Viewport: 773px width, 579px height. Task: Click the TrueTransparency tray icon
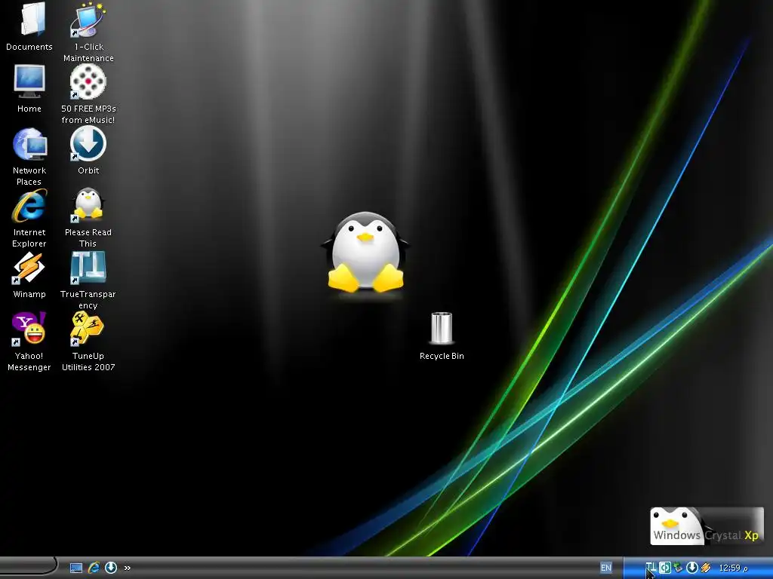click(x=651, y=568)
